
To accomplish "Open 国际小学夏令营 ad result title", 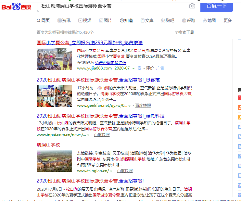I will click(x=90, y=43).
